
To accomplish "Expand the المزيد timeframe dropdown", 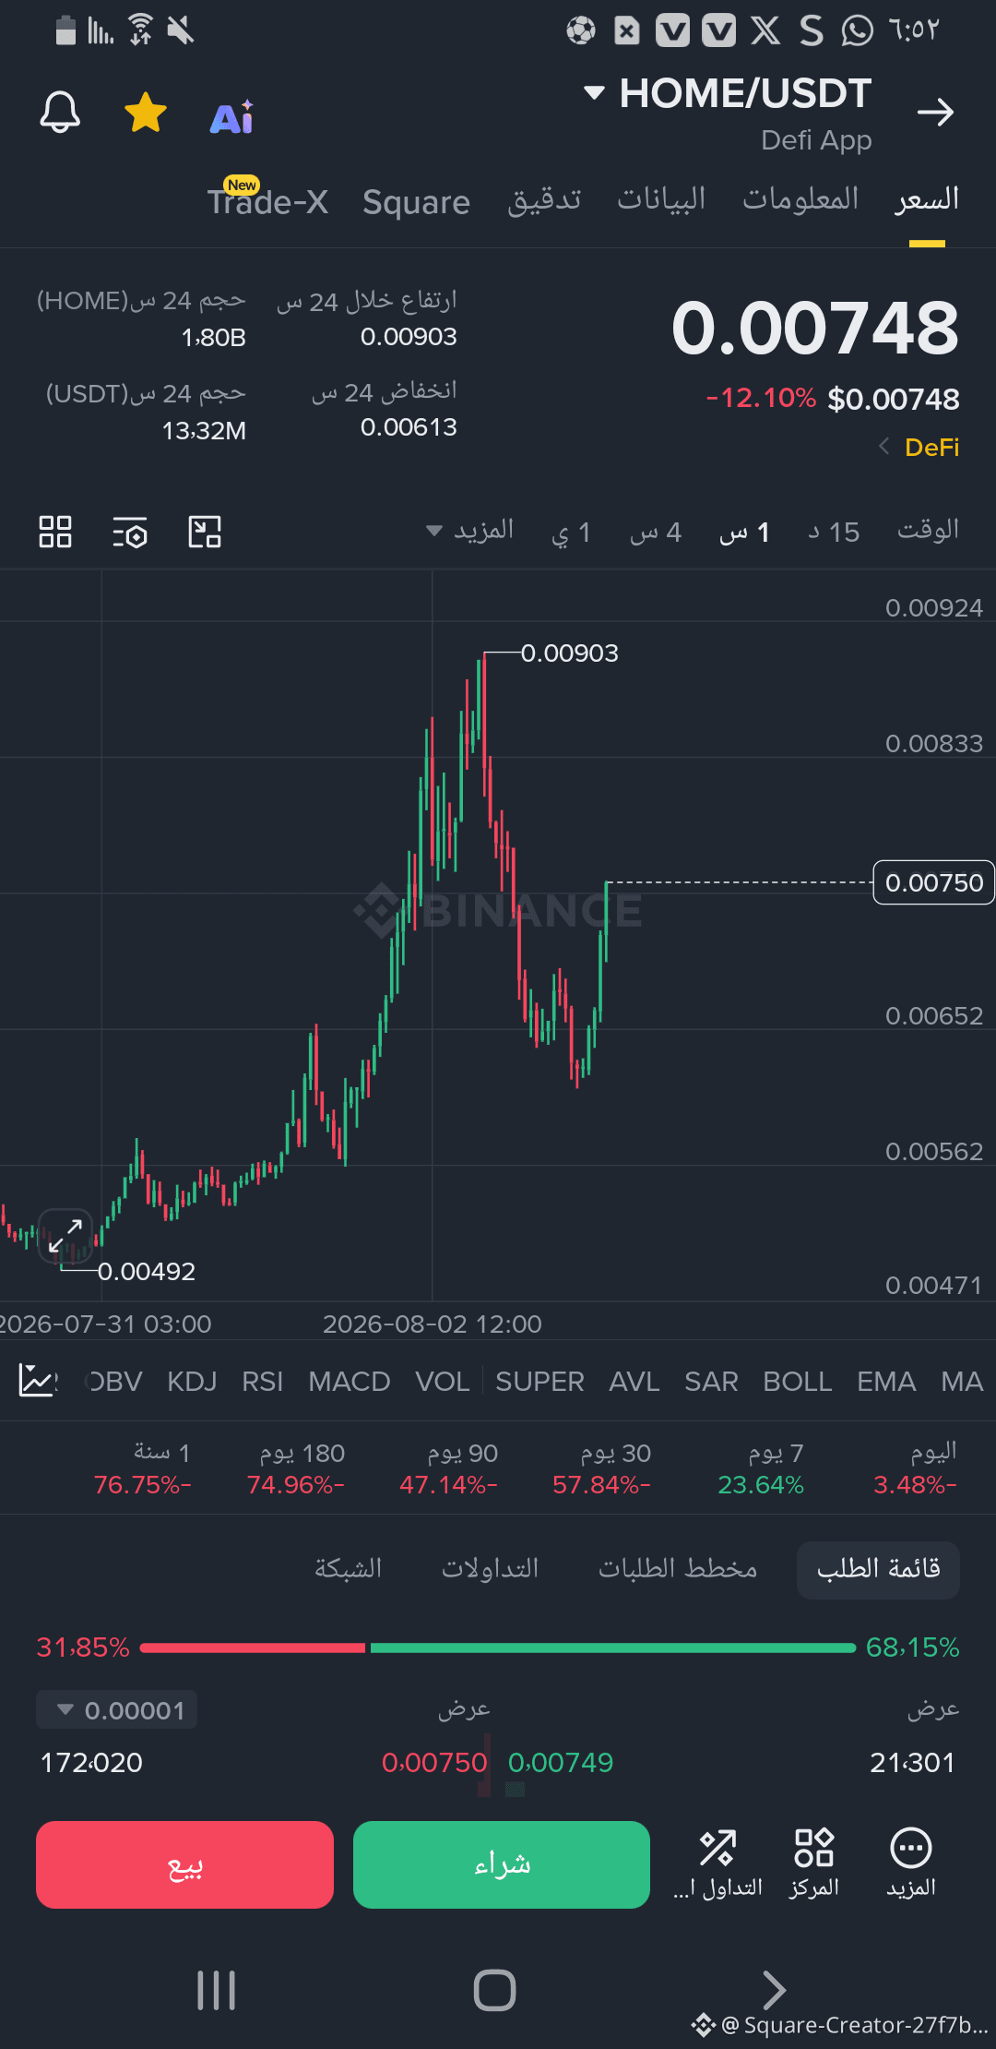I will coord(470,531).
